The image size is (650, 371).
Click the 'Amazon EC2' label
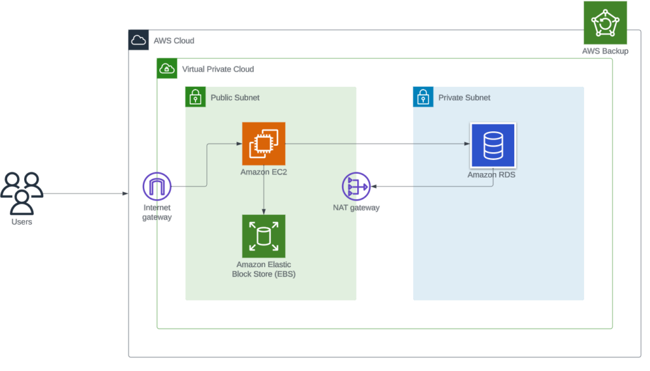(263, 172)
